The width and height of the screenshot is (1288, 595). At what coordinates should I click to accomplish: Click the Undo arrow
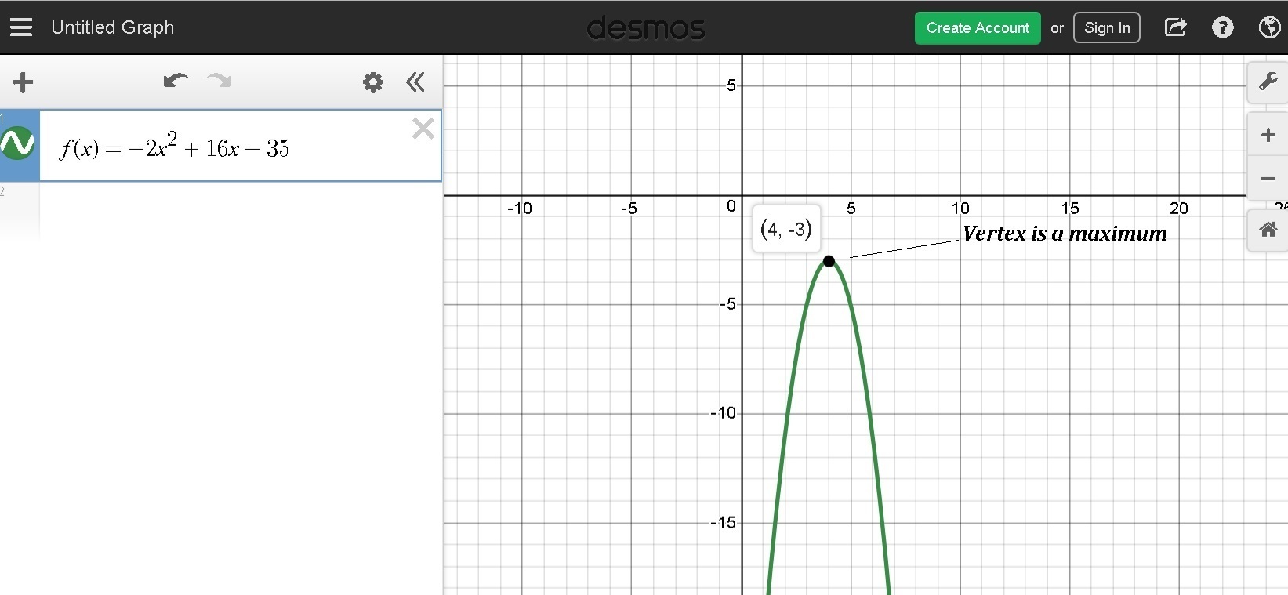[x=176, y=81]
